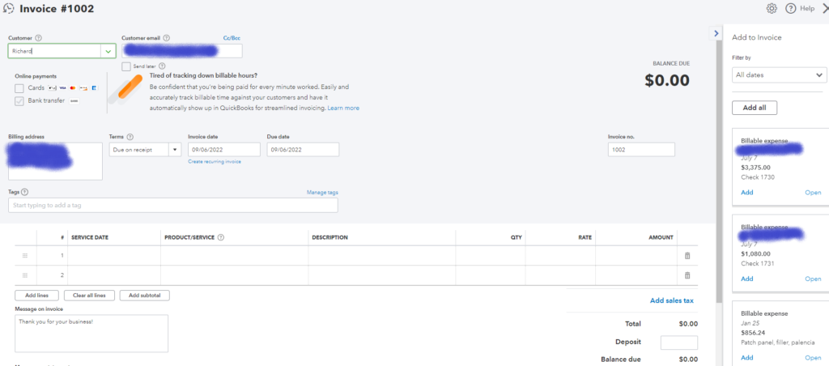Viewport: 829px width, 366px height.
Task: Check the Send later option
Action: 126,66
